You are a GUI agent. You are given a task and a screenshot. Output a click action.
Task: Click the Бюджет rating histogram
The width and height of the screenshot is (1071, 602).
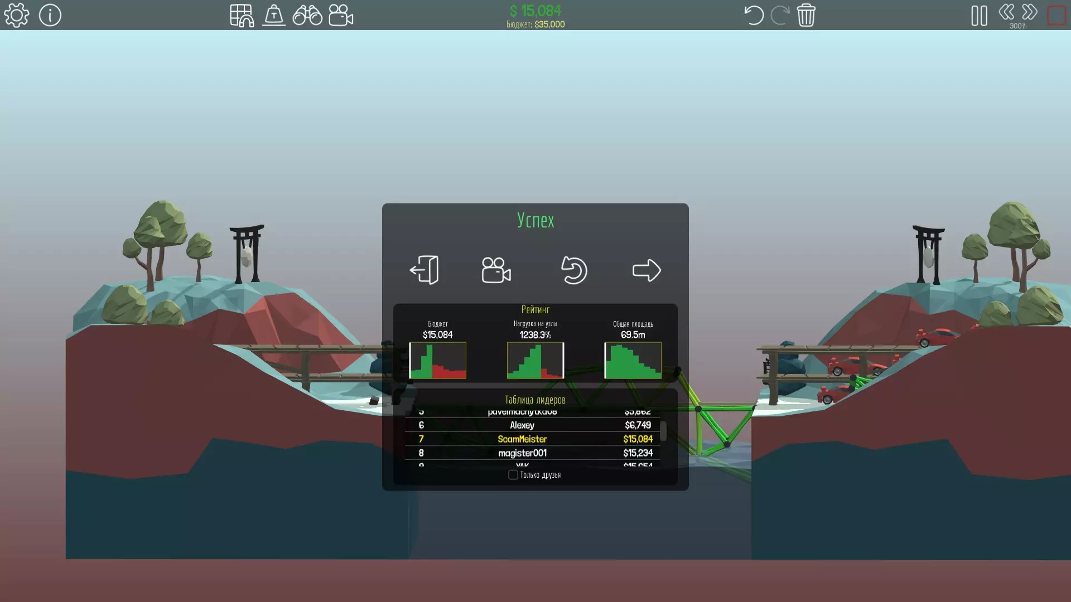pyautogui.click(x=438, y=361)
